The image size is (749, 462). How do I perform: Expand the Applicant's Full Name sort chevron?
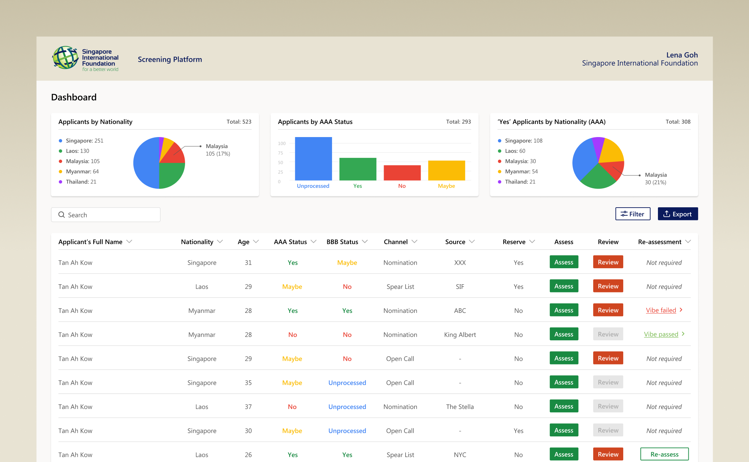click(x=129, y=242)
